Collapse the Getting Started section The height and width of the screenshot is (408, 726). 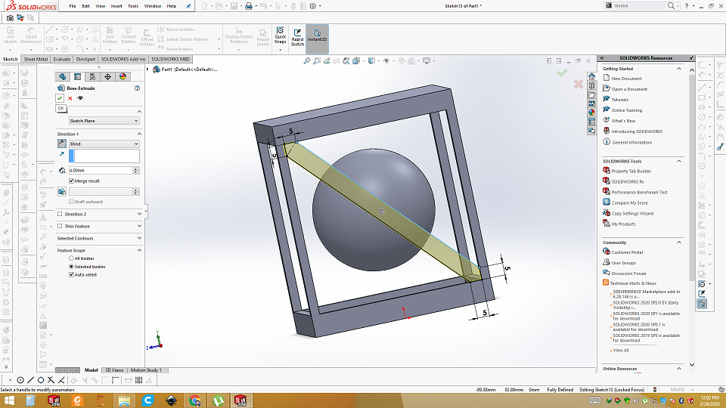(x=679, y=69)
